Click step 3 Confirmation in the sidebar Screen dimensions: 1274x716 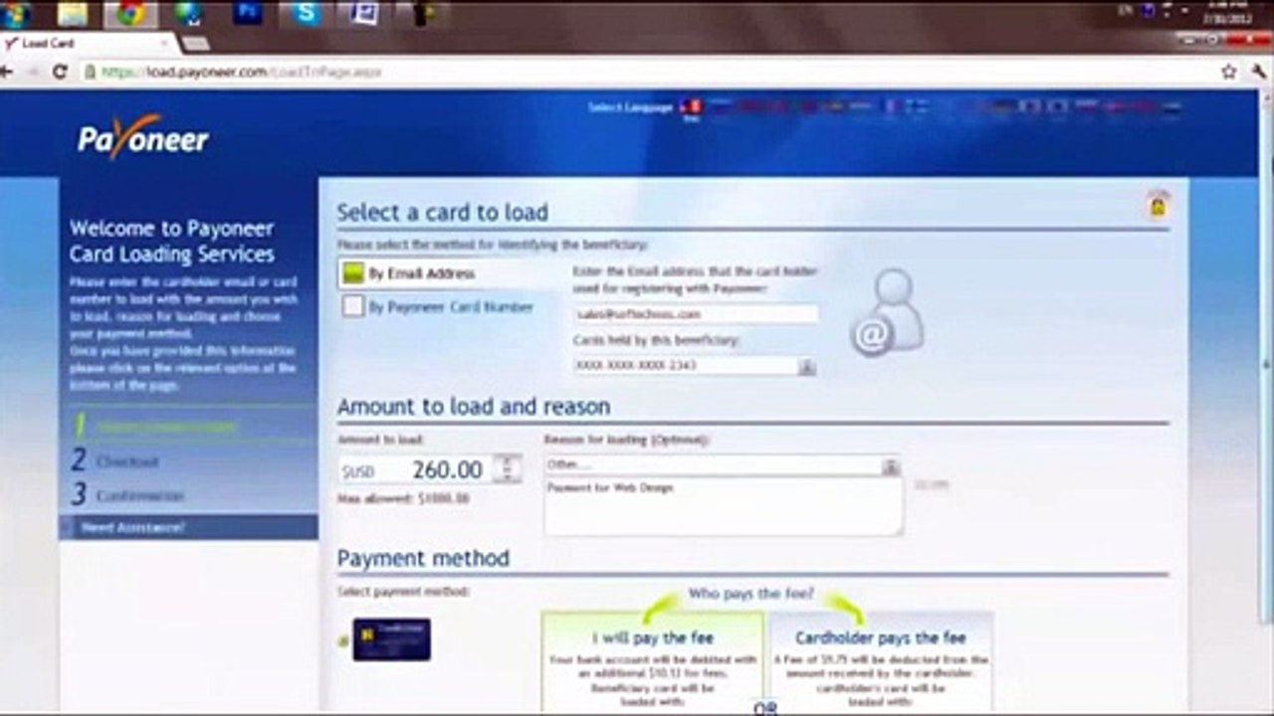coord(126,495)
